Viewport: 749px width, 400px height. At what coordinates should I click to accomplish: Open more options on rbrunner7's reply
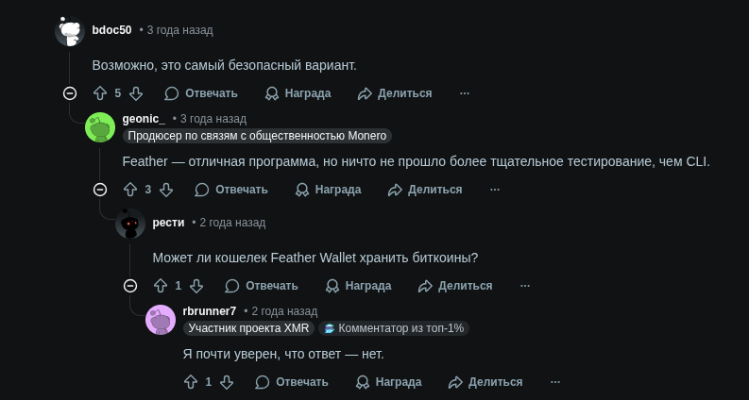(554, 382)
